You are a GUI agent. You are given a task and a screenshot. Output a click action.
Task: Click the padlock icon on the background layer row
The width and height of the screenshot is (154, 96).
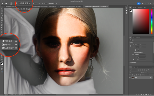point(151,78)
